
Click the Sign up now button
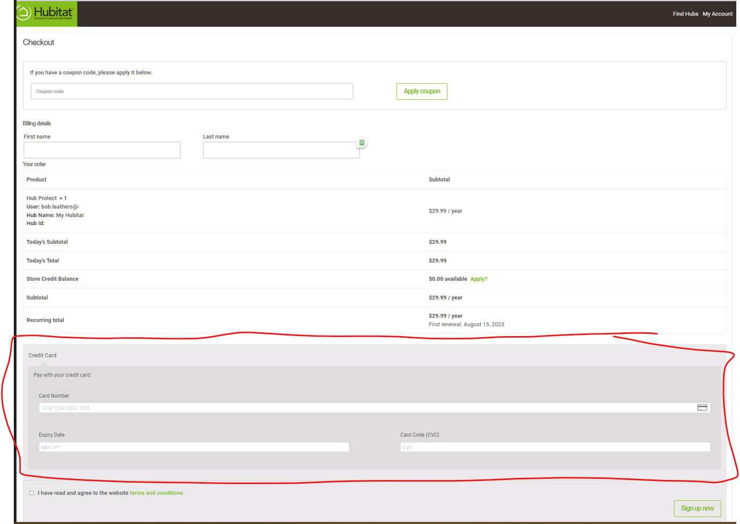pyautogui.click(x=698, y=508)
